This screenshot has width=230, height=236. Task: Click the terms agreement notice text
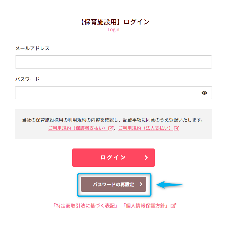click(x=113, y=120)
